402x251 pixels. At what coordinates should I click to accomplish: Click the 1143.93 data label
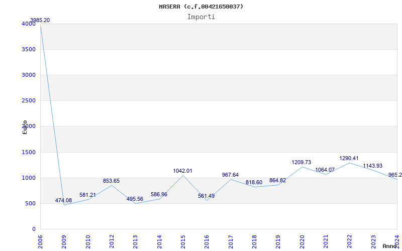(372, 166)
